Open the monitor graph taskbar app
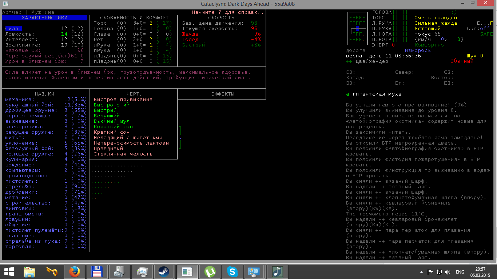 [142, 271]
